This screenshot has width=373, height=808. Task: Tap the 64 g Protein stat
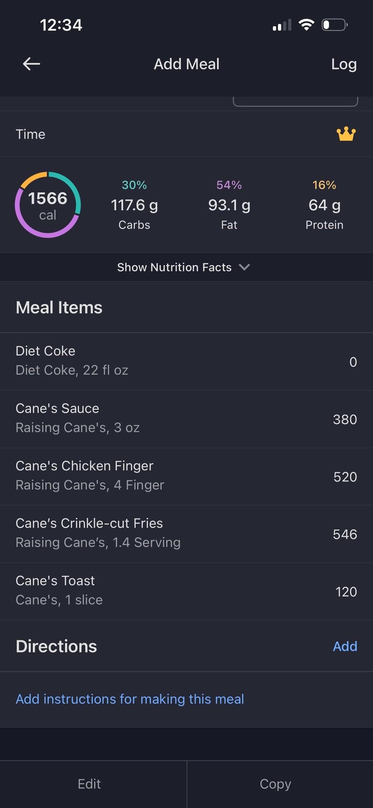[324, 205]
